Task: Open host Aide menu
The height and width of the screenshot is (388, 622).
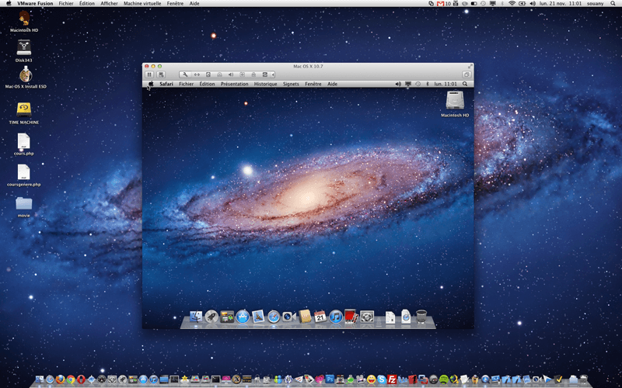Action: point(194,4)
